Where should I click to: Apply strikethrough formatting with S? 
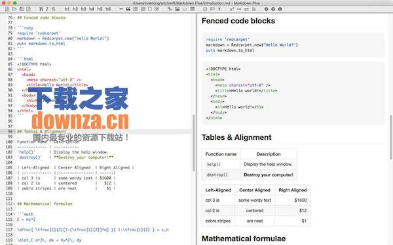point(54,9)
